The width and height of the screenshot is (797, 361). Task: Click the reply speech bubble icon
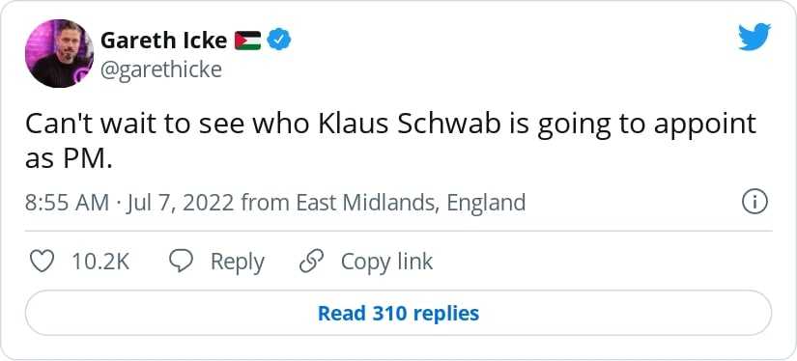pos(181,262)
